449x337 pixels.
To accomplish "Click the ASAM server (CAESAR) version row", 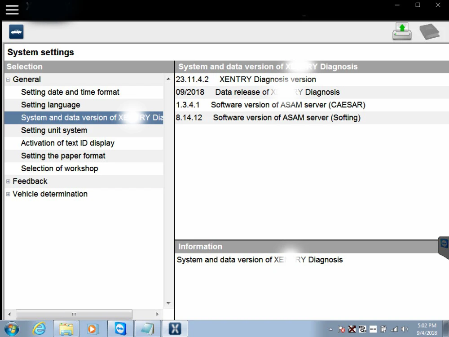I will point(312,105).
